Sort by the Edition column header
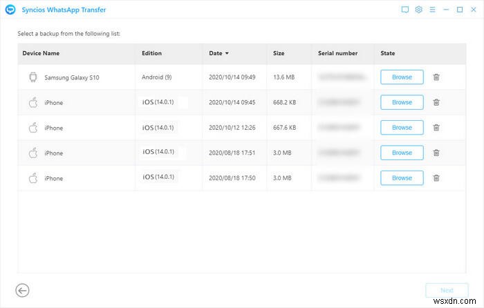 [151, 53]
